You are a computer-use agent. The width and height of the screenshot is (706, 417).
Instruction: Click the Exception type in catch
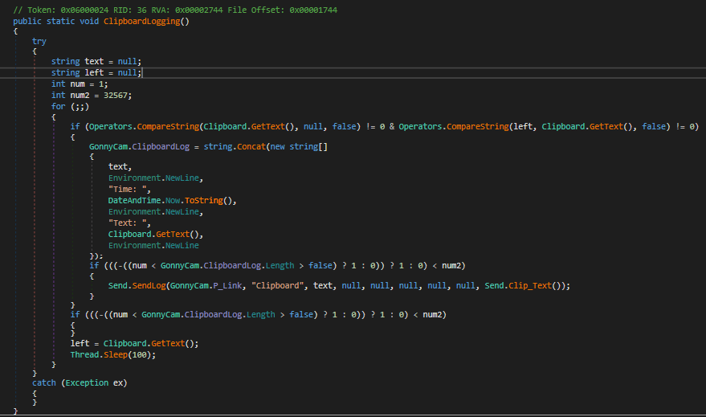87,382
